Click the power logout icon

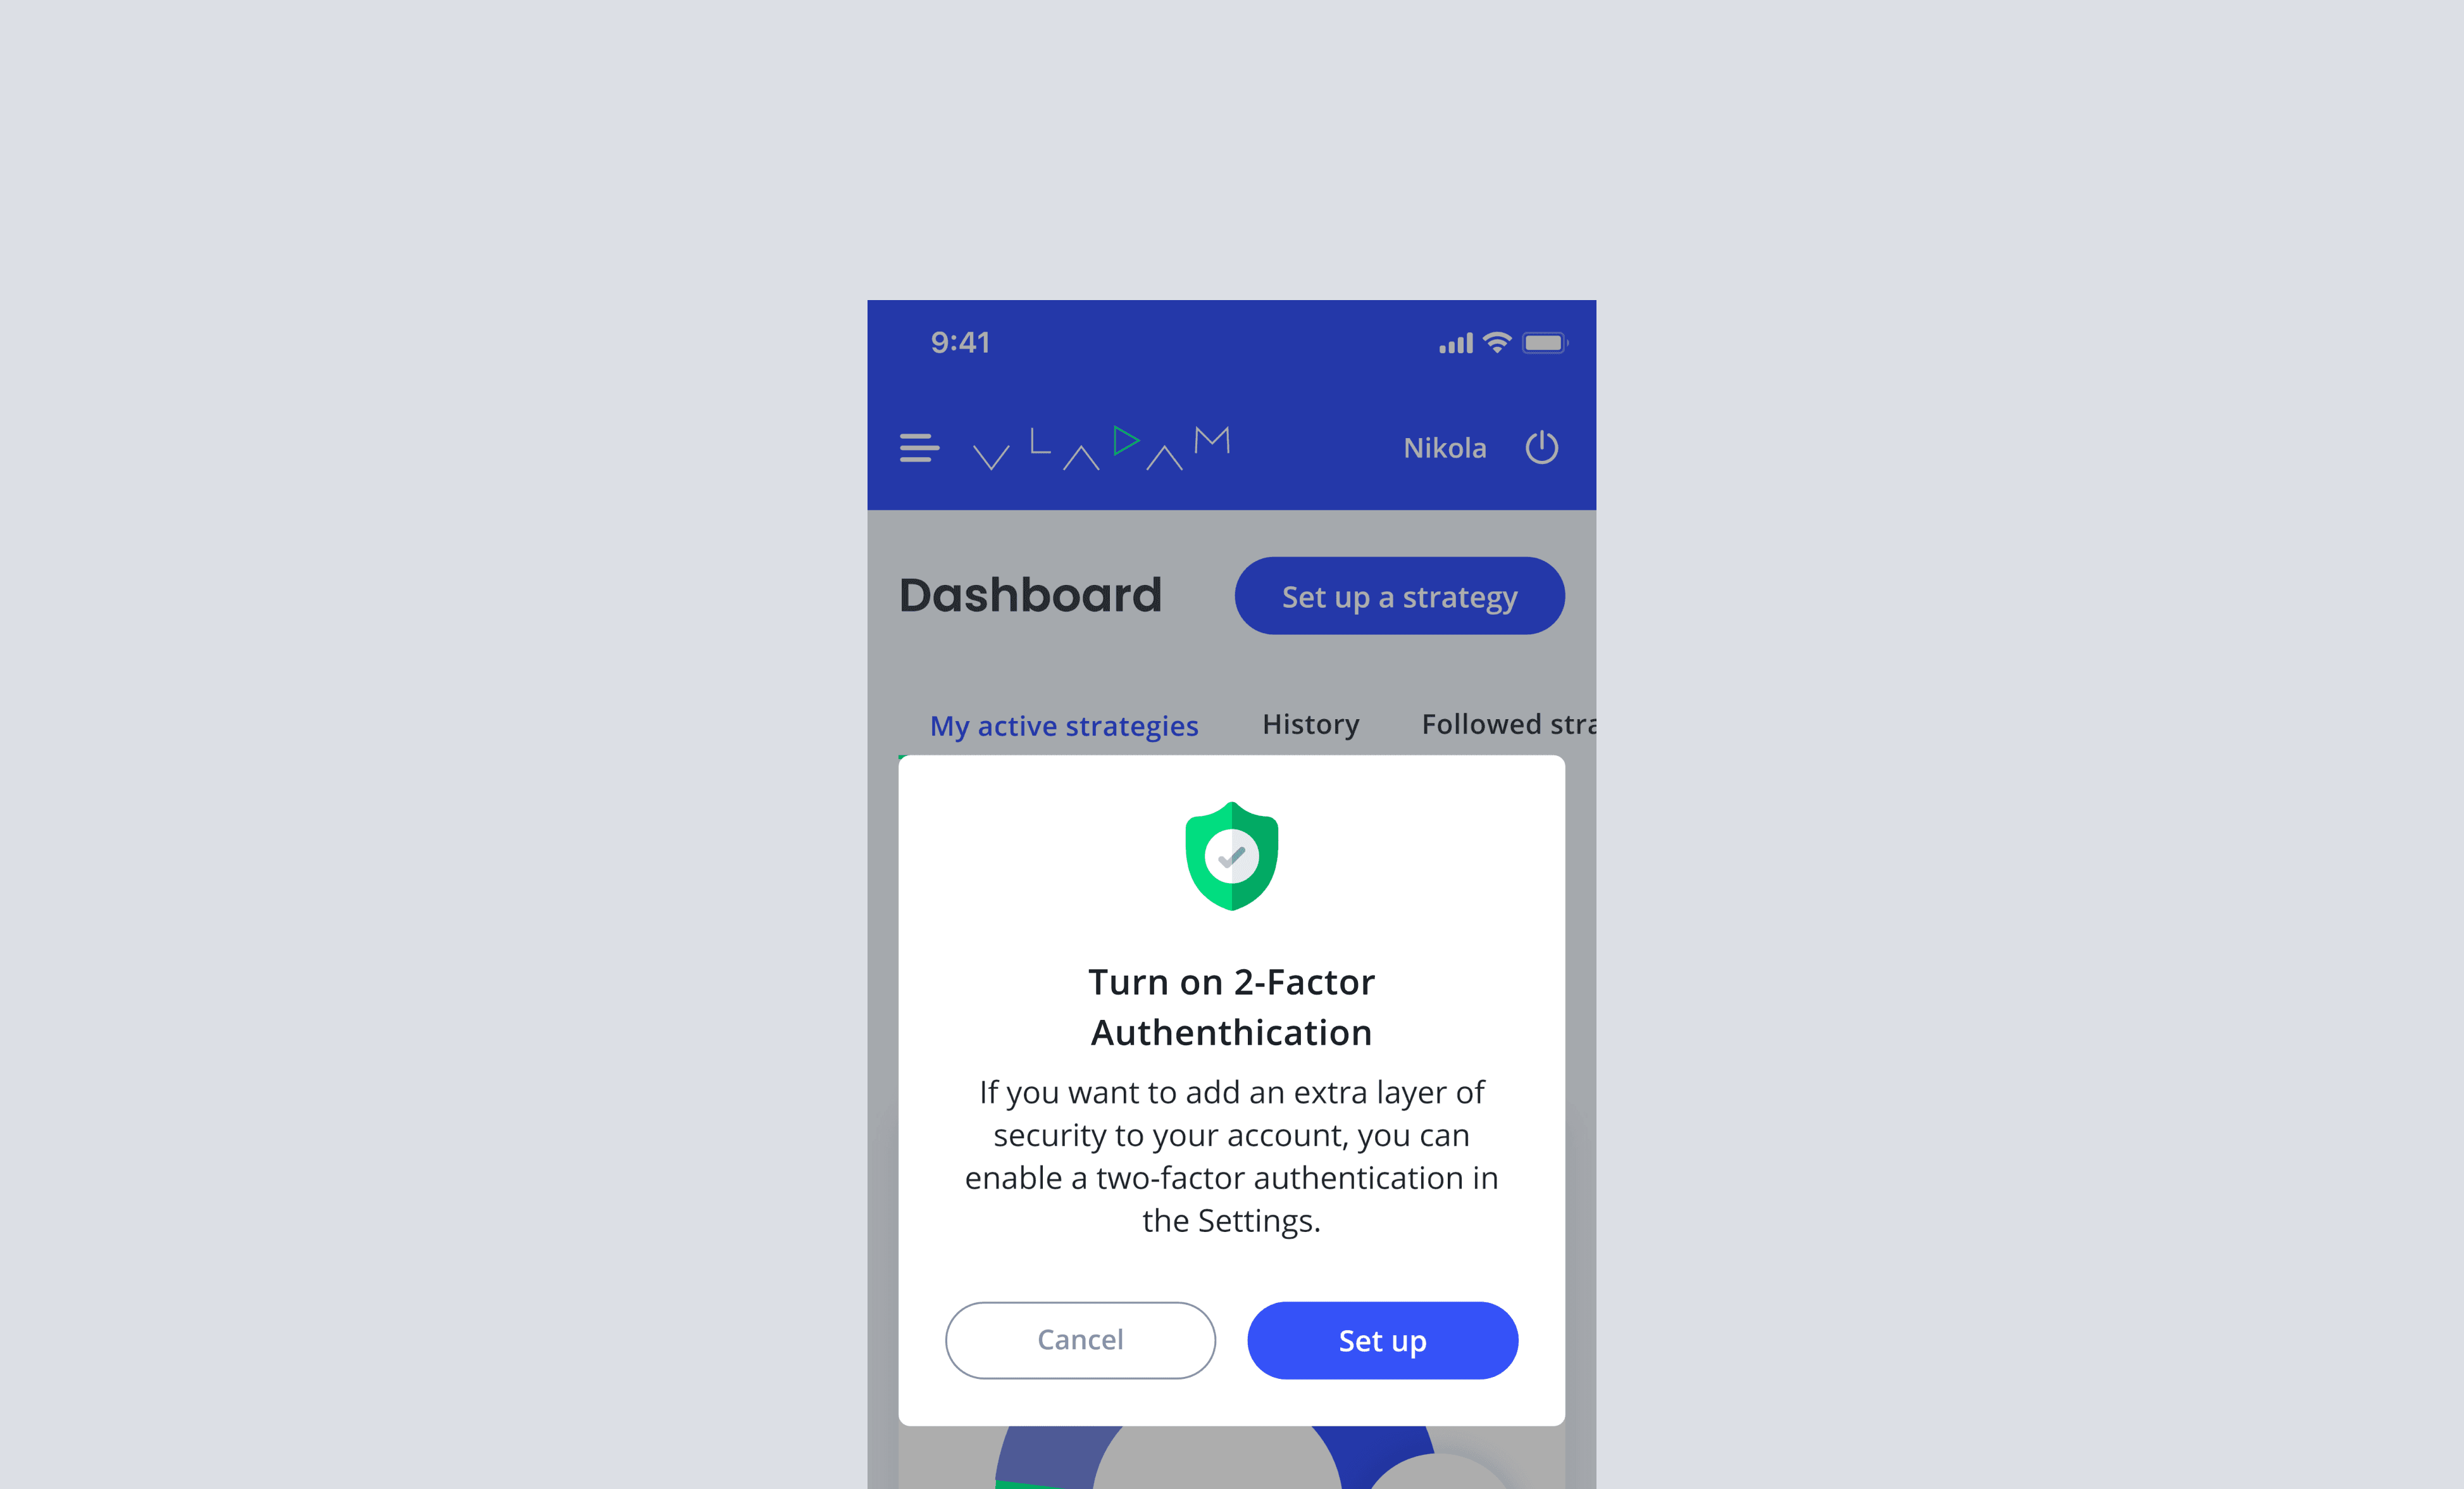click(1541, 448)
